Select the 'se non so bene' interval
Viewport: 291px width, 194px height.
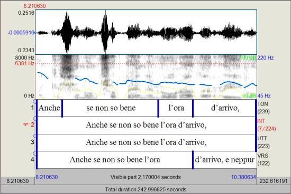click(110, 108)
